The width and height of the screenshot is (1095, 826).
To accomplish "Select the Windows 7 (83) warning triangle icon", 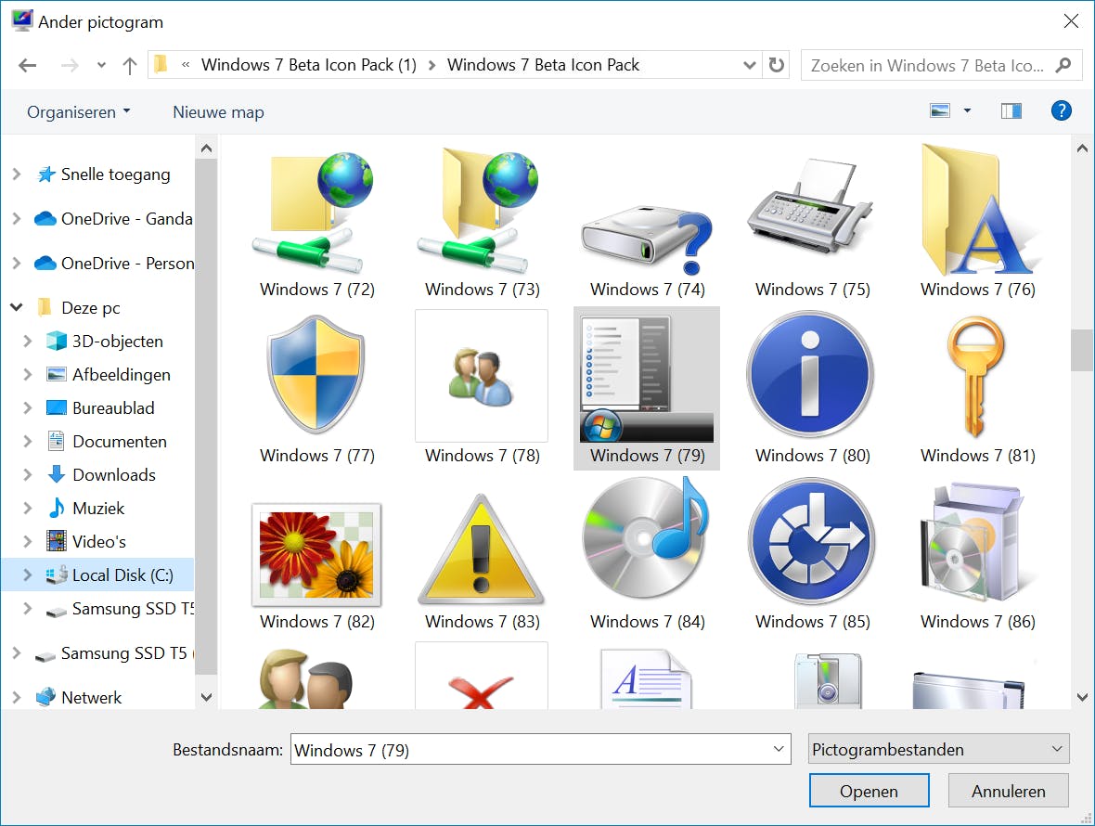I will coord(482,549).
